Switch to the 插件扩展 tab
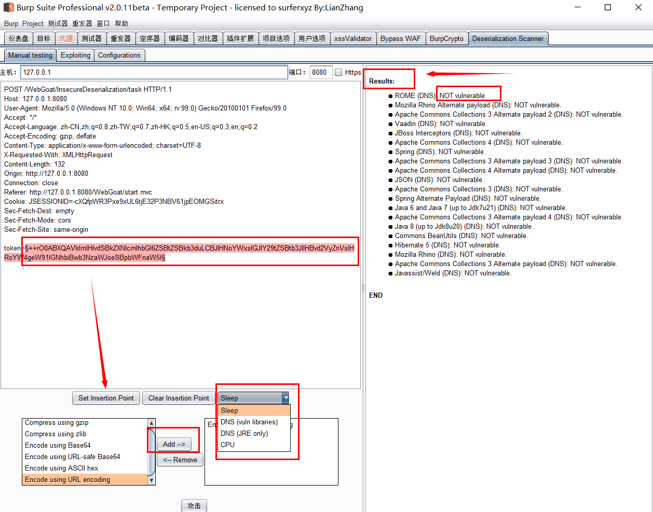This screenshot has width=653, height=512. point(240,38)
